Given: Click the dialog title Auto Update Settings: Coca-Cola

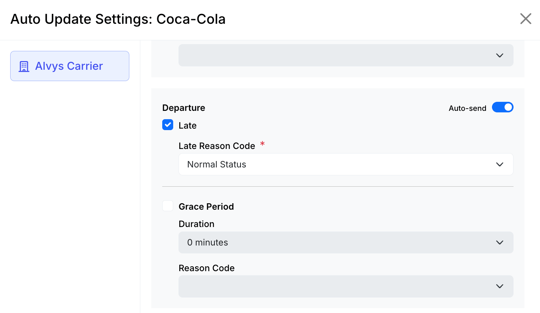Looking at the screenshot, I should pos(118,19).
